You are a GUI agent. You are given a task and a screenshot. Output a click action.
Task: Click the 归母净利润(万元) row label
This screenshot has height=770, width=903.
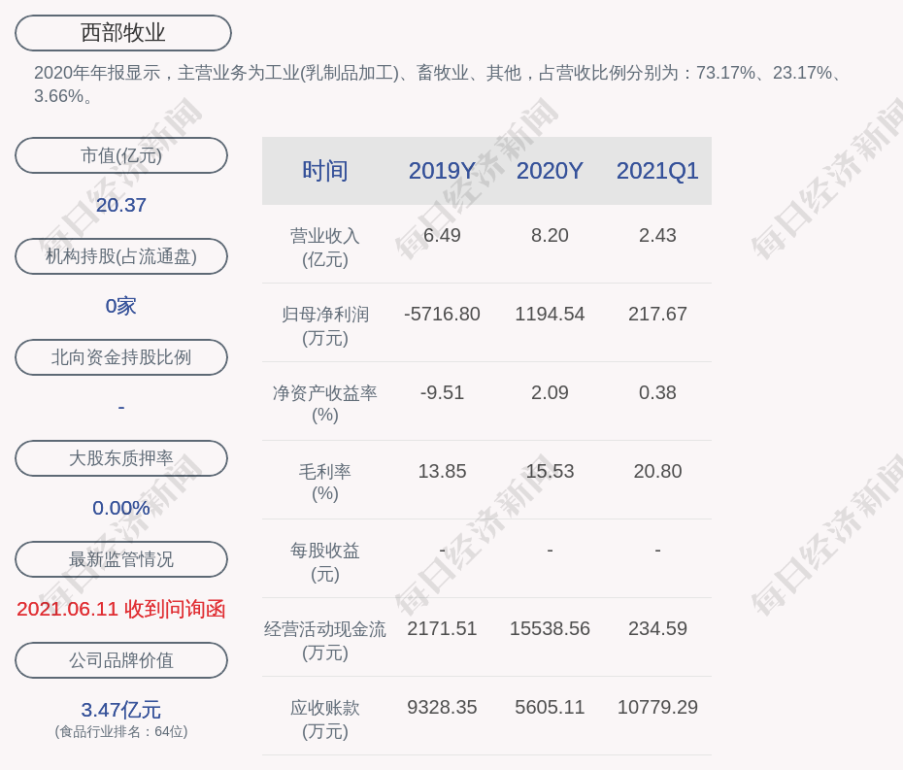325,325
